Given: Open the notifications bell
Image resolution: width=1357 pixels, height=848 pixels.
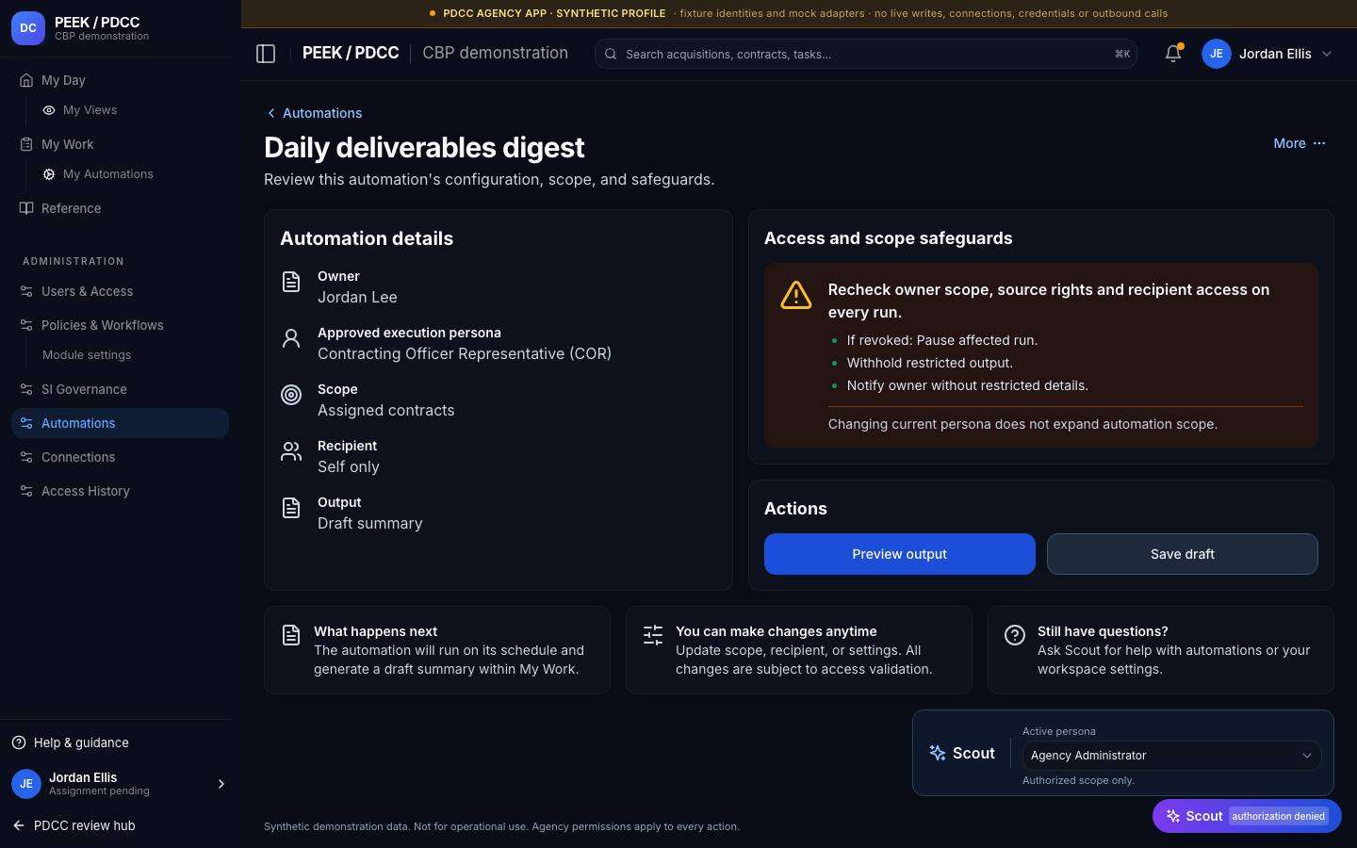Looking at the screenshot, I should [x=1173, y=54].
